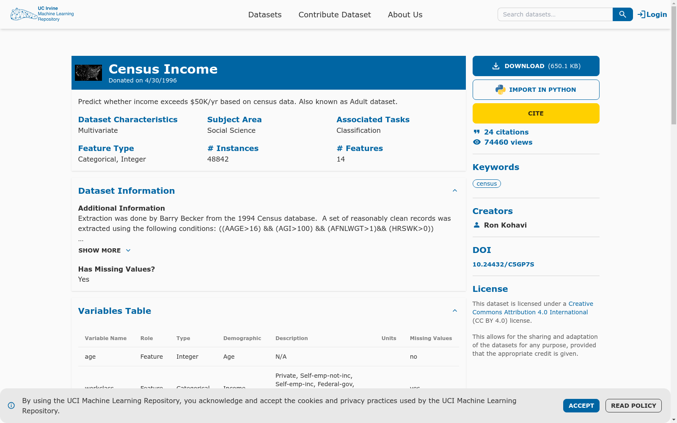The height and width of the screenshot is (423, 677).
Task: Click the Python logo icon
Action: pos(500,89)
